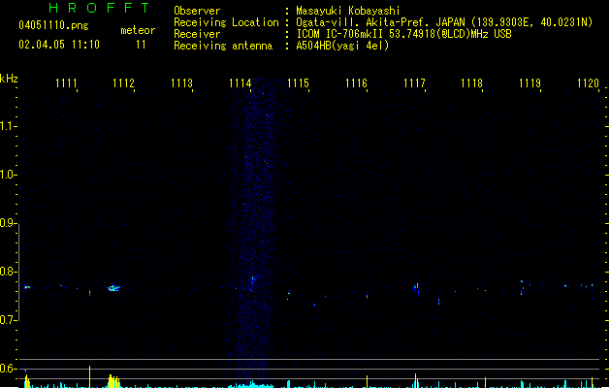Click the HROFFT title text
Screen dimensions: 610x388
click(x=99, y=8)
